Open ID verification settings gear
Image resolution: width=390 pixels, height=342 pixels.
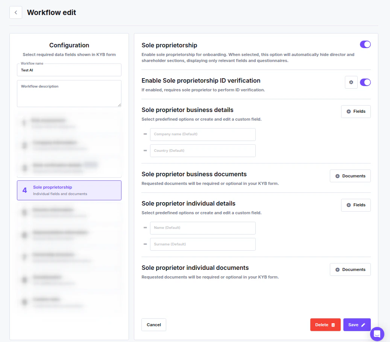click(351, 82)
